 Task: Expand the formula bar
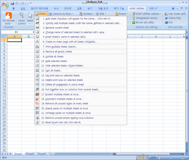pyautogui.click(x=186, y=32)
